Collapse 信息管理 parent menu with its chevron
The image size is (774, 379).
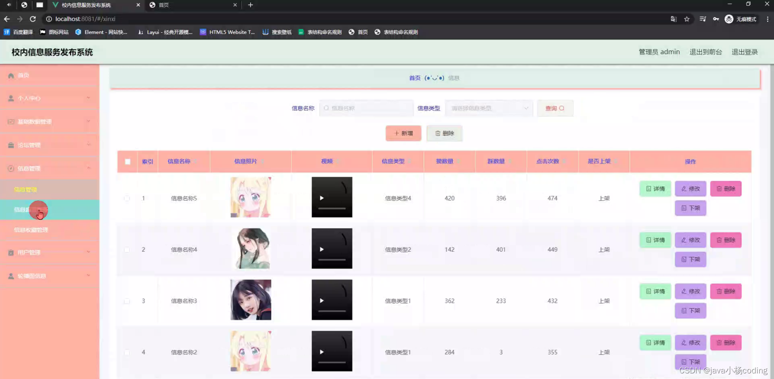pyautogui.click(x=89, y=168)
